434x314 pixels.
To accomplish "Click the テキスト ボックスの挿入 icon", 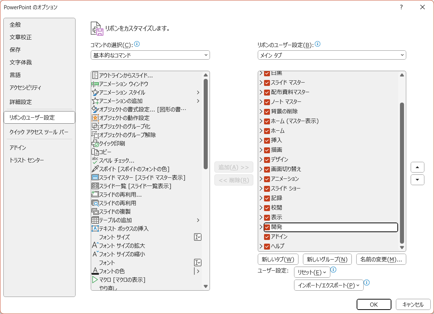I will (95, 228).
